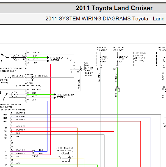
Task: Click the "HL2" terminal name
Action: [x=5, y=118]
